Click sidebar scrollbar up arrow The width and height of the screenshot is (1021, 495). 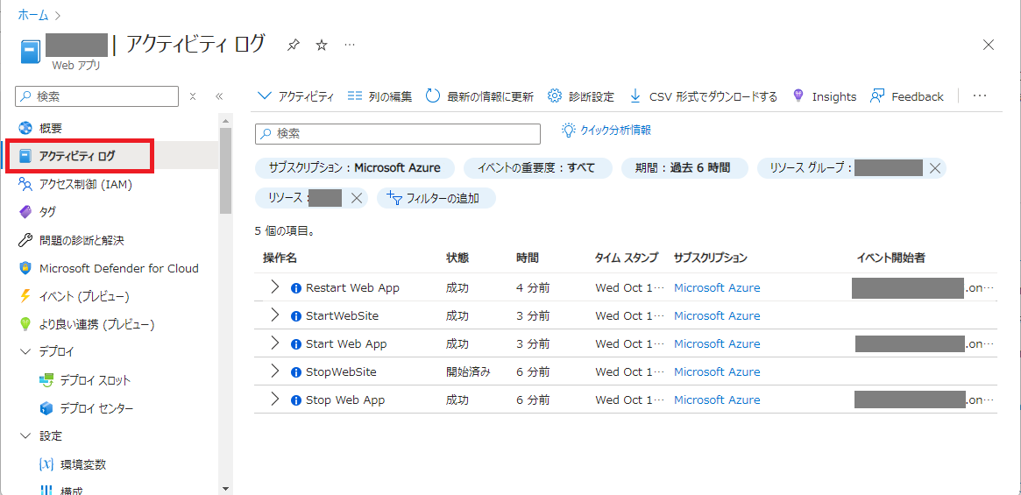[x=225, y=121]
